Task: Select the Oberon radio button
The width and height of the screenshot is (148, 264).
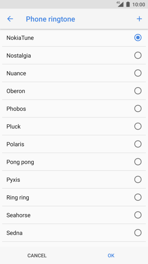Action: (138, 91)
